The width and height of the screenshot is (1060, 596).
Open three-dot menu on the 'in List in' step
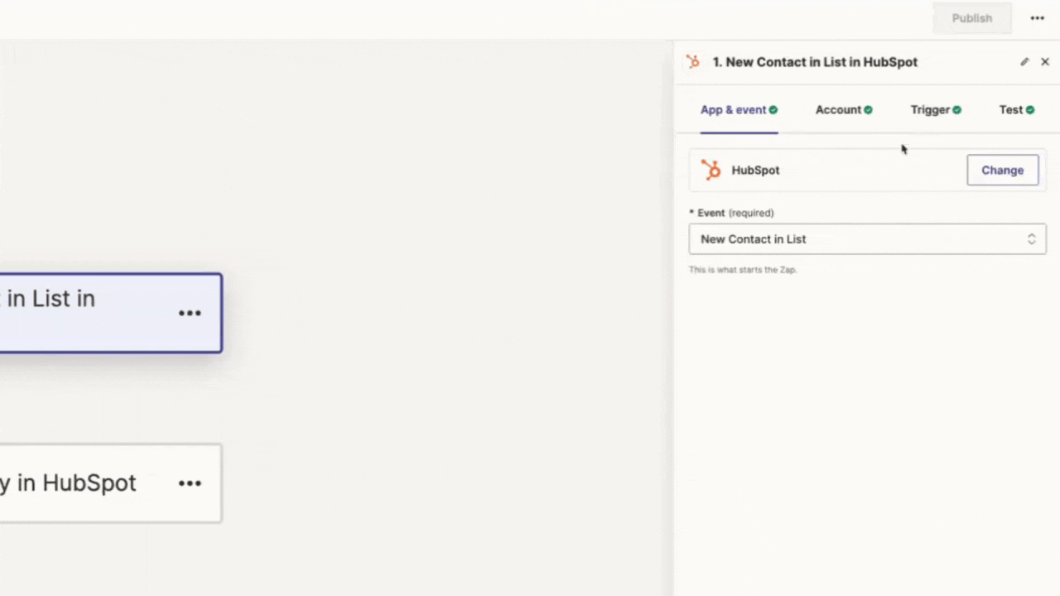[190, 313]
